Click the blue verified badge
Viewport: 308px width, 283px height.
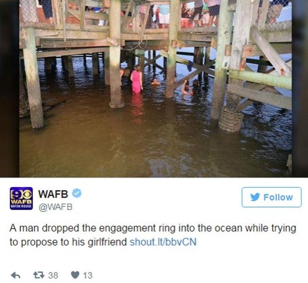pos(77,193)
